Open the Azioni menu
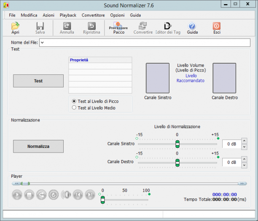This screenshot has height=221, width=258. 48,15
